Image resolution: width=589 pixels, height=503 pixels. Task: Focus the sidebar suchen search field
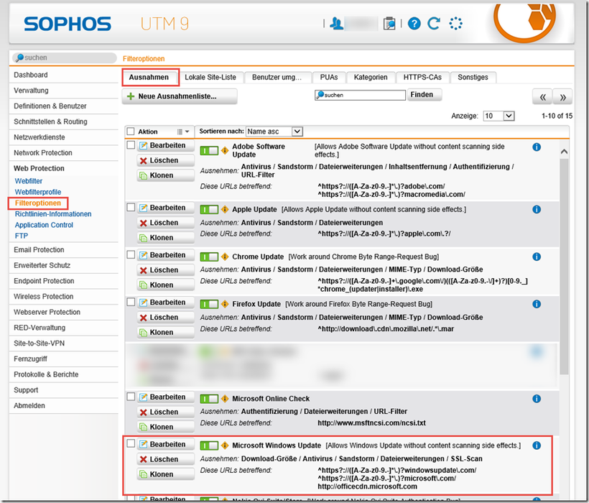pyautogui.click(x=65, y=58)
